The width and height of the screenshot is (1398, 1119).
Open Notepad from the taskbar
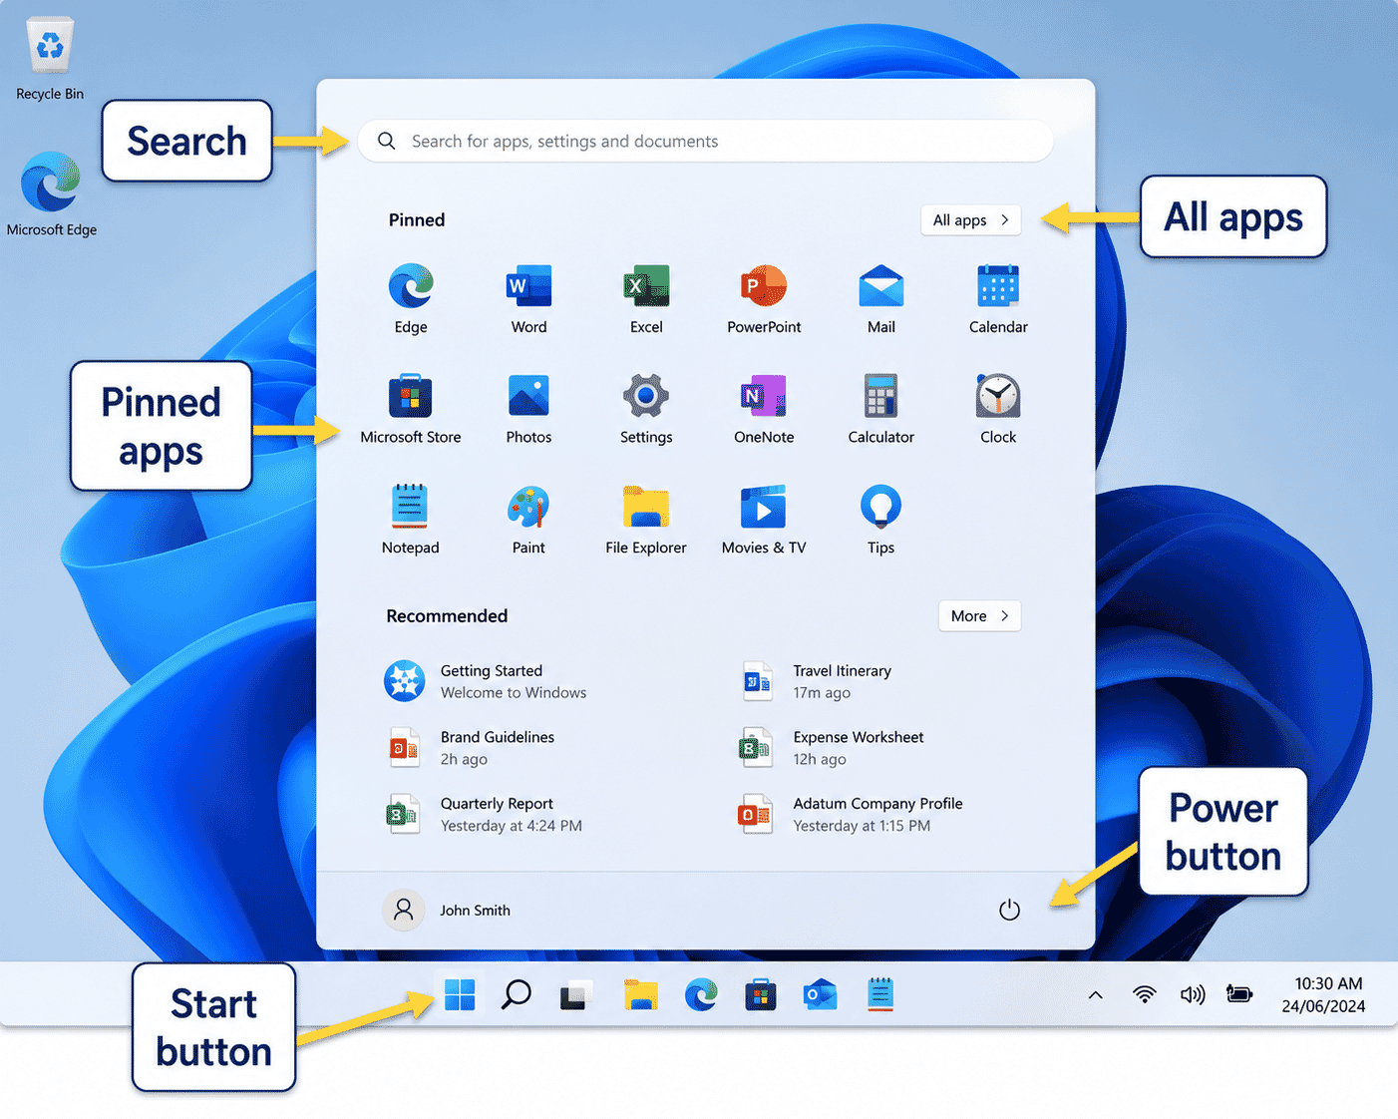pos(880,994)
